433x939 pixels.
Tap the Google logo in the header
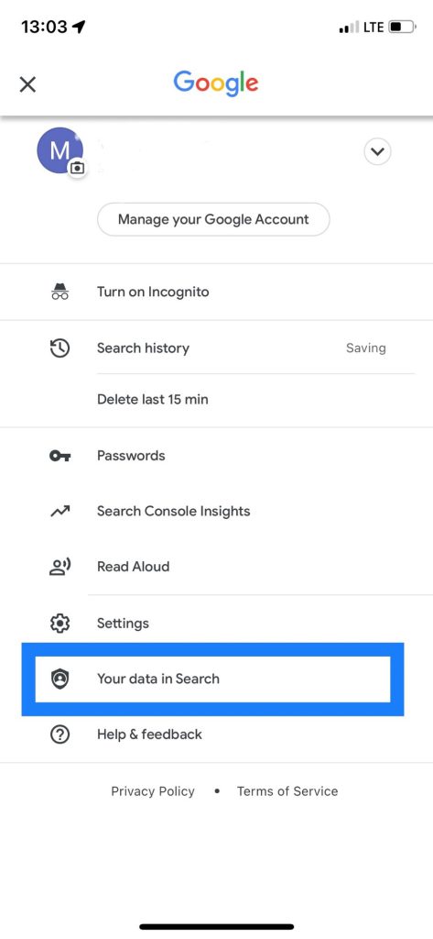click(x=216, y=83)
